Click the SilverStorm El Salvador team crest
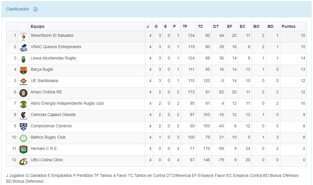The image size is (313, 185). click(23, 37)
